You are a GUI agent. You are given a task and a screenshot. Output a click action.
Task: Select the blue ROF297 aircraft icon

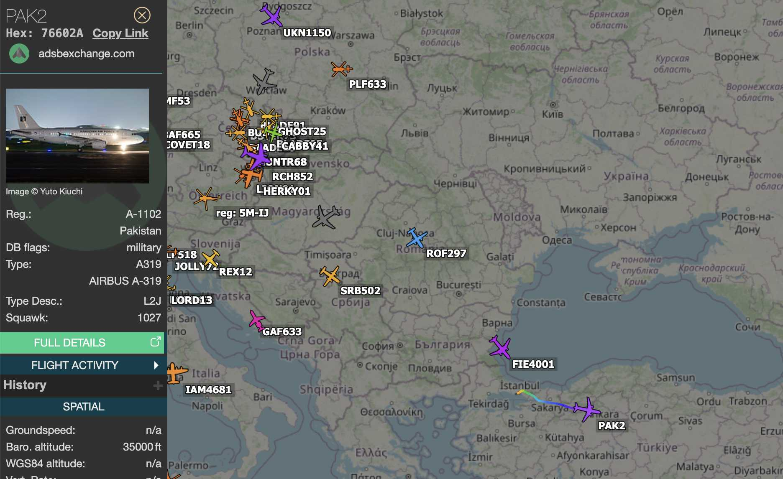coord(416,238)
